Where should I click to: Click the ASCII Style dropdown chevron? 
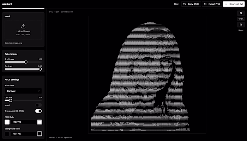[x=39, y=91]
